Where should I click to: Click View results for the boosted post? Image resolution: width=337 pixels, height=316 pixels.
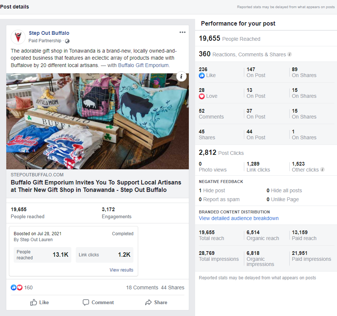122,270
